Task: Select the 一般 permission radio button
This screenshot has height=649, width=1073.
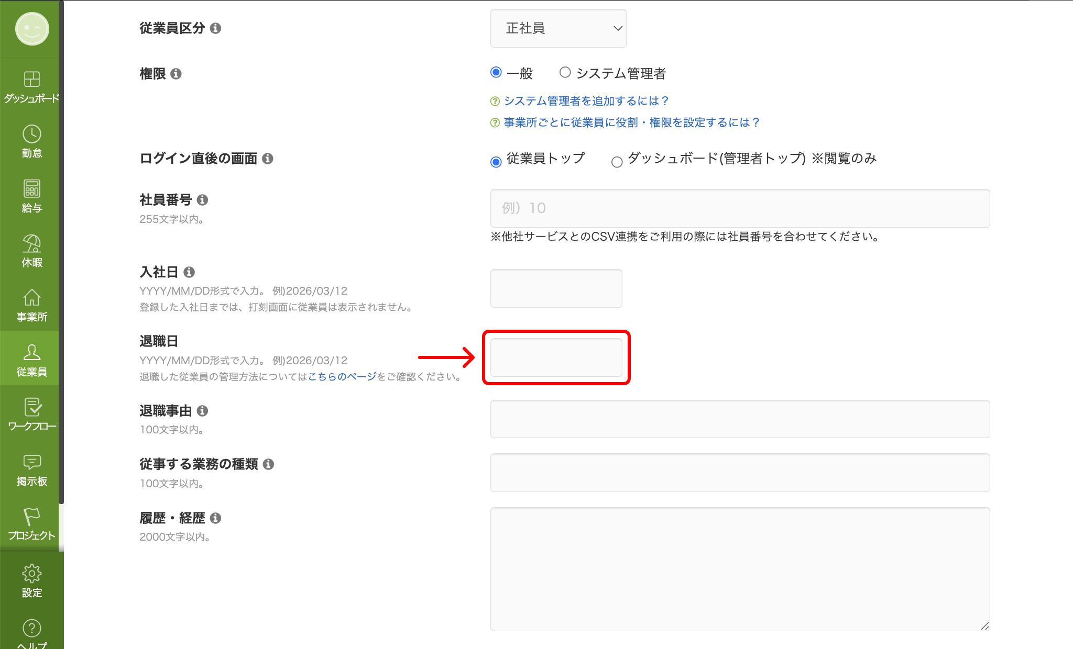Action: tap(496, 73)
